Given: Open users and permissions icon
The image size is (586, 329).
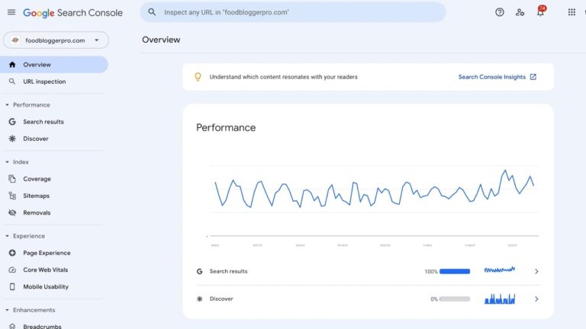Looking at the screenshot, I should pyautogui.click(x=520, y=12).
